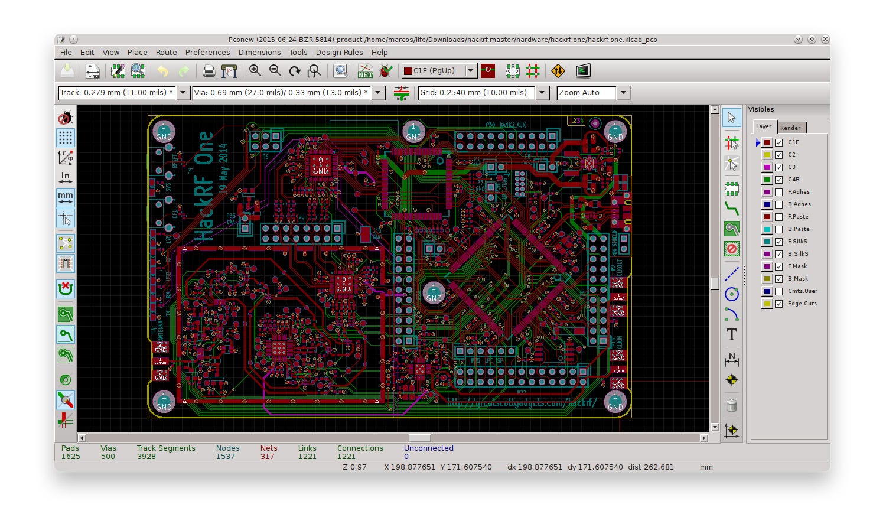Viewport: 886px width, 524px height.
Task: Click the C4B green color swatch
Action: coord(767,180)
